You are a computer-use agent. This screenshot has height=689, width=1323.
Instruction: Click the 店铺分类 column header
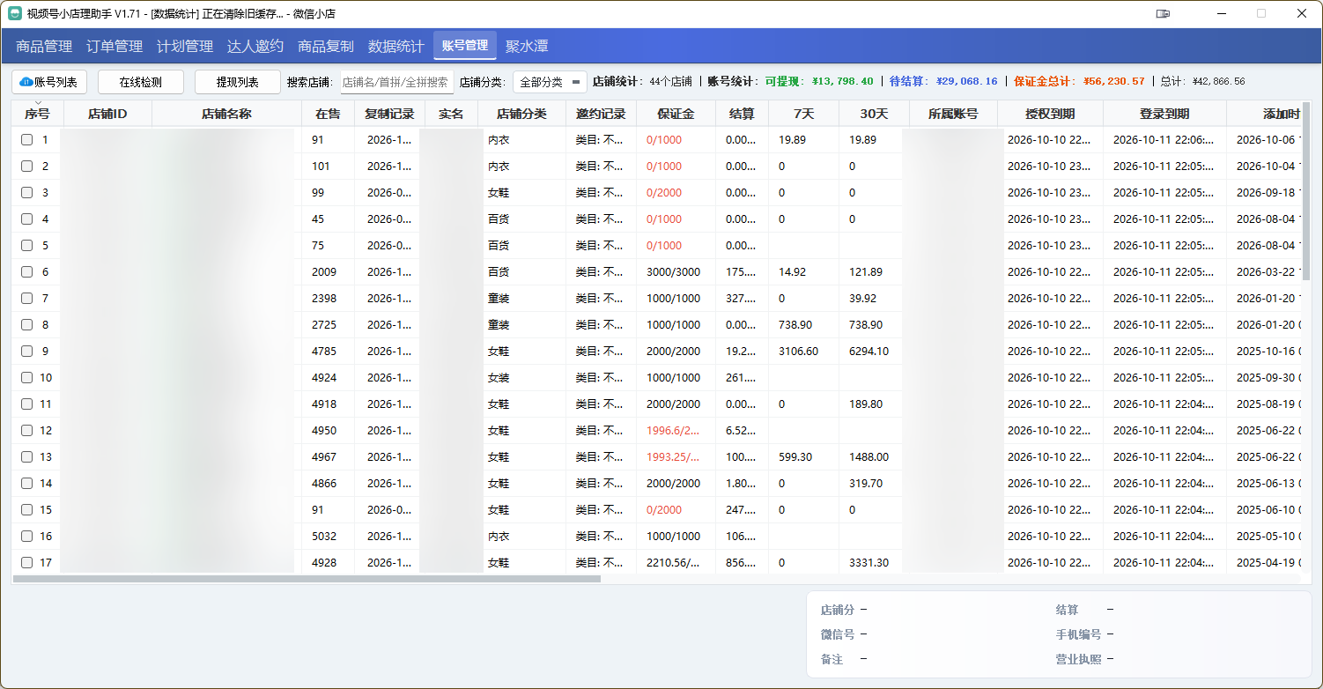tap(521, 114)
